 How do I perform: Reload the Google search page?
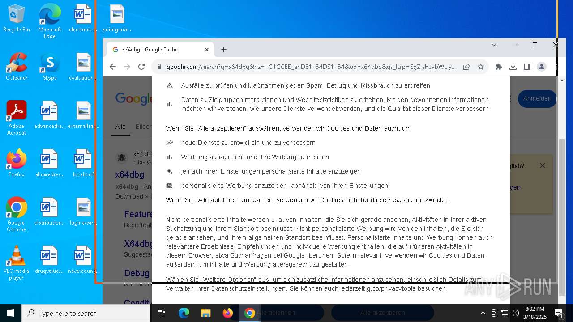tap(141, 67)
